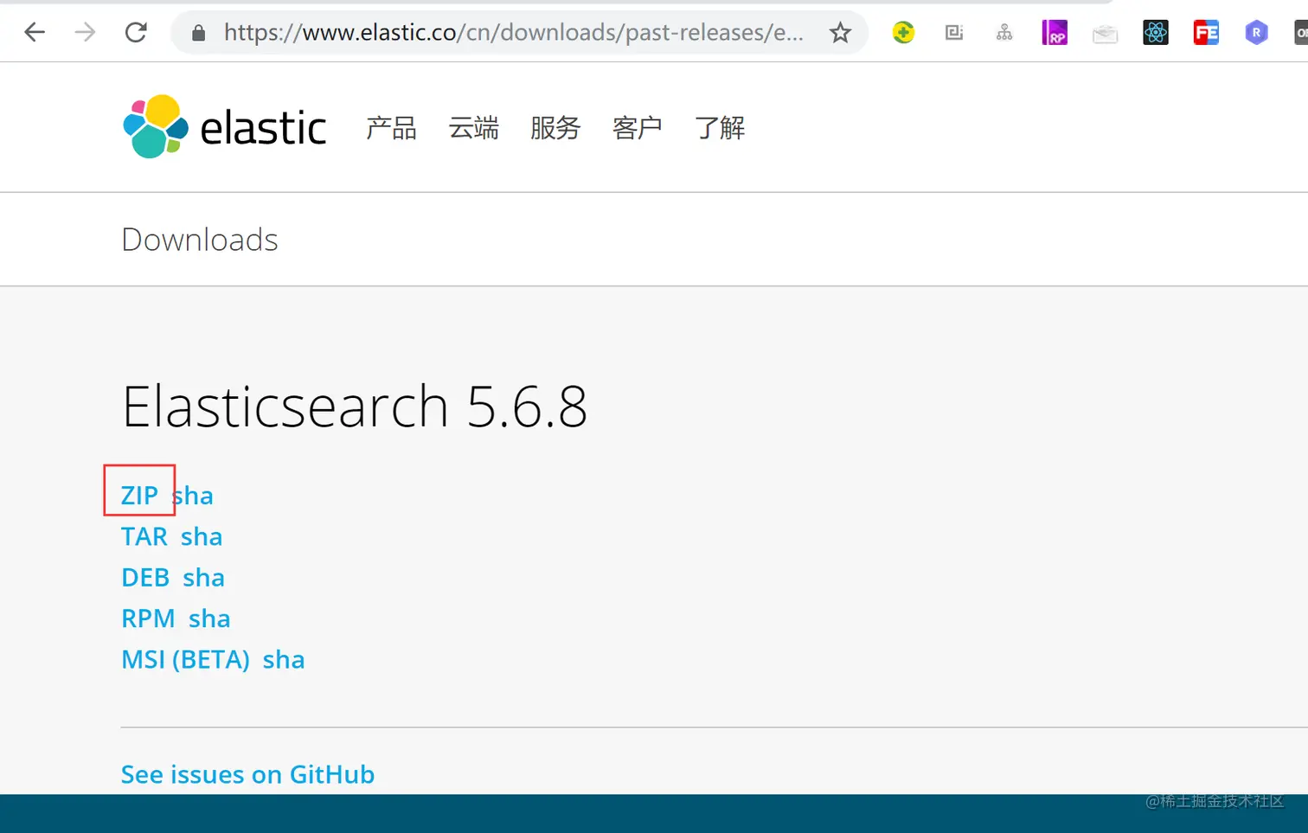
Task: Click the Elastic logo to go home
Action: click(x=225, y=127)
